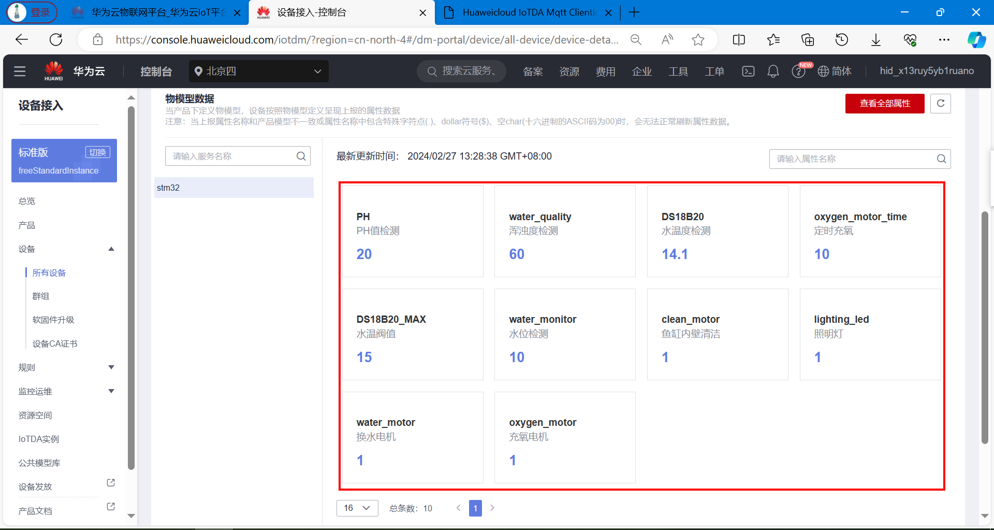Open 设备CA证书 in sidebar
994x530 pixels.
[55, 344]
